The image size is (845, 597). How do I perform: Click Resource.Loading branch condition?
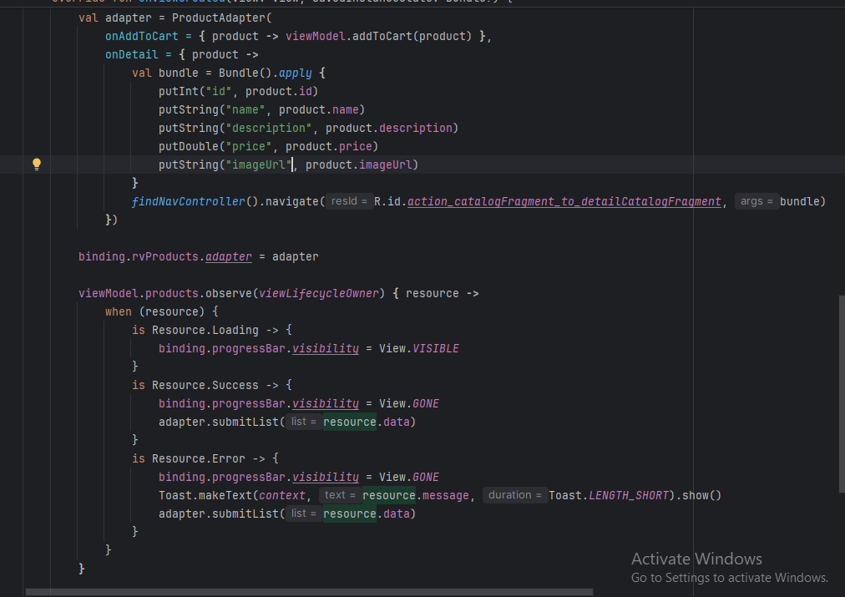[205, 330]
